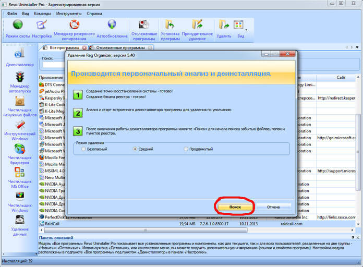This screenshot has width=363, height=267.
Task: Select Принудительное удаление forced uninstall icon
Action: [197, 25]
